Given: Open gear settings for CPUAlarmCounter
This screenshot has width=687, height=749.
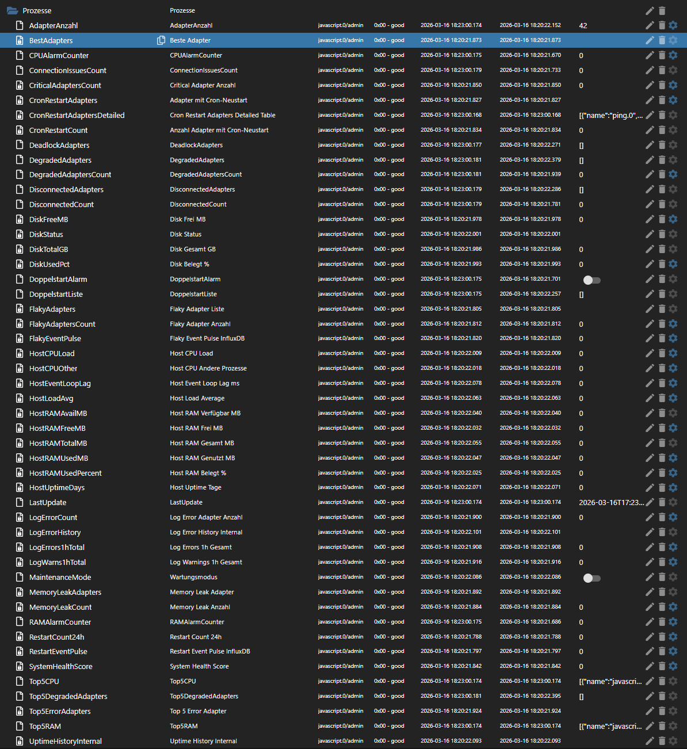Looking at the screenshot, I should pyautogui.click(x=673, y=55).
